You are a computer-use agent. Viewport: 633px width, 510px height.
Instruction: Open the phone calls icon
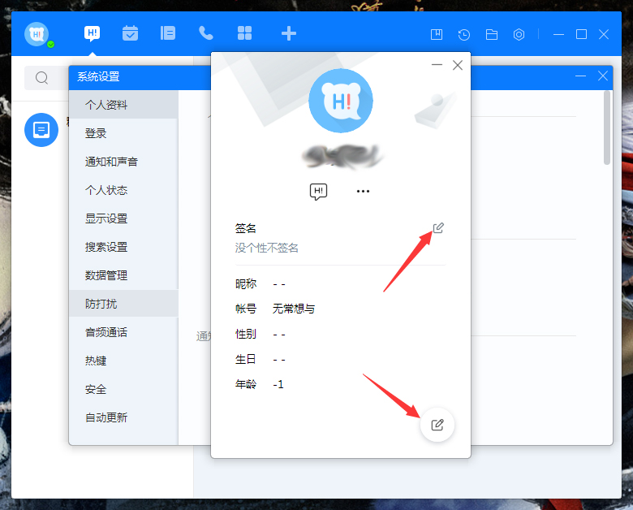(x=206, y=33)
